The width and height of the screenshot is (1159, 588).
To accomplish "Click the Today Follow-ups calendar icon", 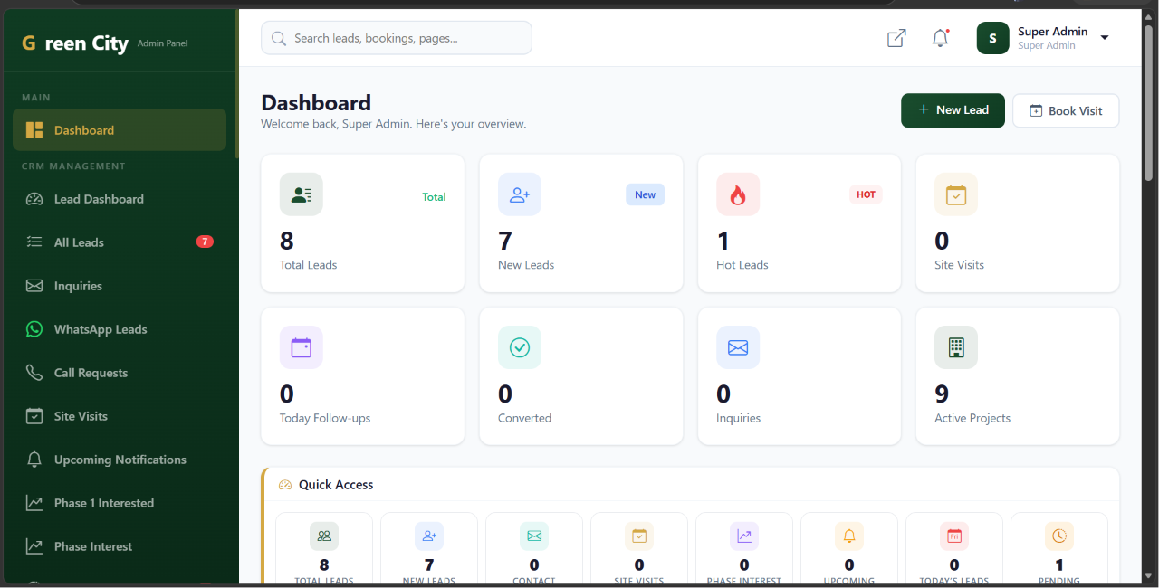I will 302,347.
